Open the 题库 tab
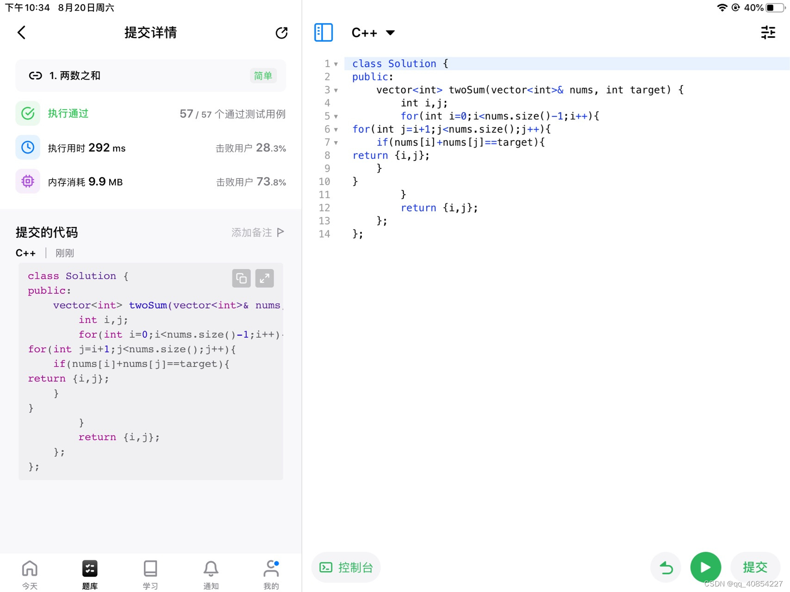790x592 pixels. coord(90,574)
